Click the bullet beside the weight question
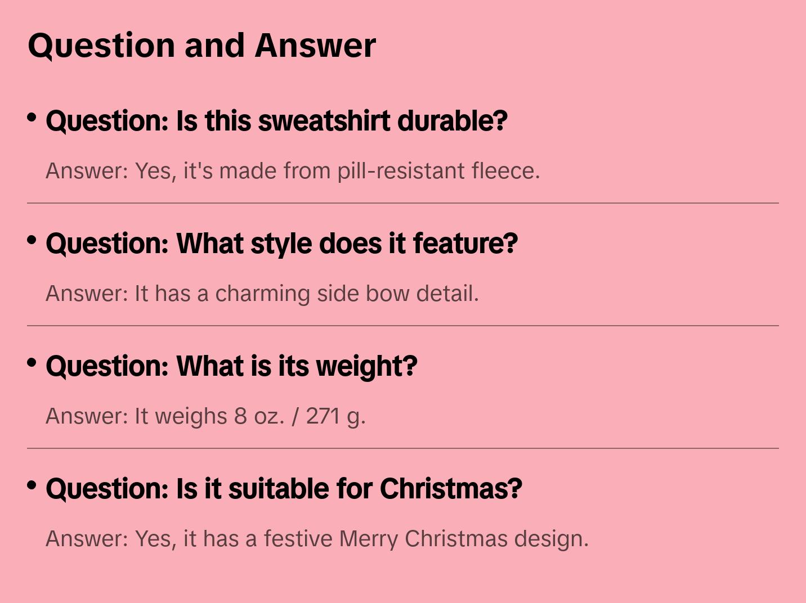The height and width of the screenshot is (603, 806). point(32,363)
